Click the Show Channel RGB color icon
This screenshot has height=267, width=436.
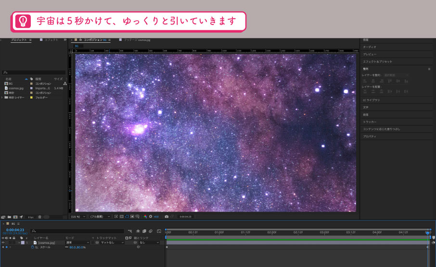[145, 216]
